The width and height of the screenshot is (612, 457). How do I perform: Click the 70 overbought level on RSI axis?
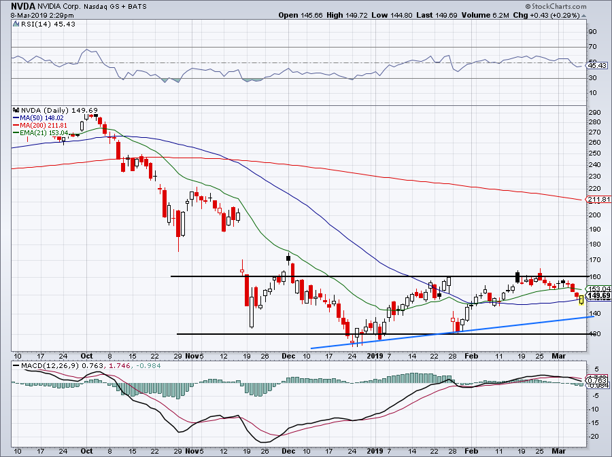[593, 47]
